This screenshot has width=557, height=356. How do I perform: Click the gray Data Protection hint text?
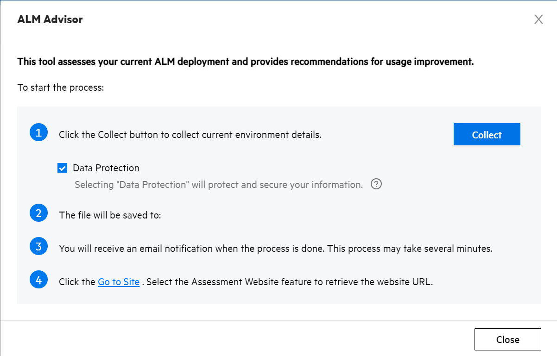coord(219,185)
